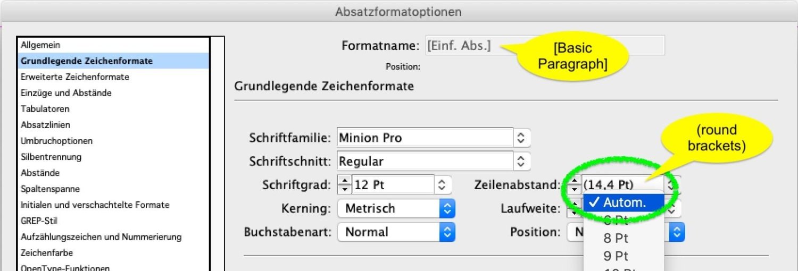
Task: Expand the Schriftfamilie dropdown arrow
Action: 521,138
